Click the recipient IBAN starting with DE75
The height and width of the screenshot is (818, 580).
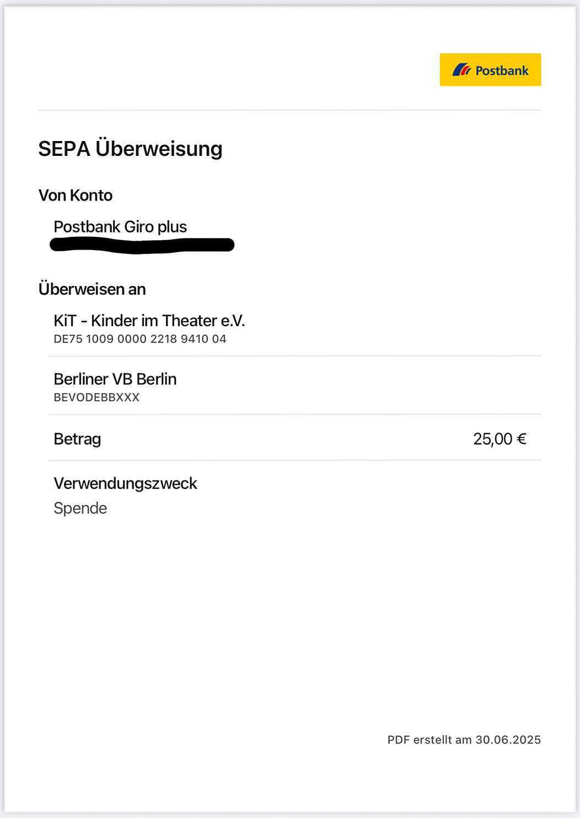[140, 339]
